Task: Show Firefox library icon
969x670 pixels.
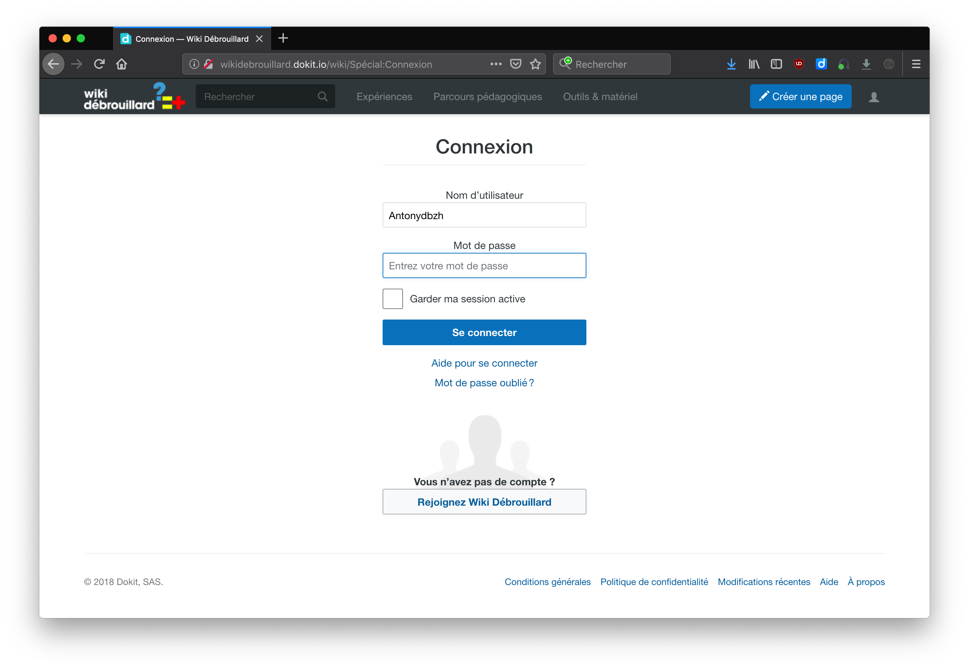Action: coord(754,64)
